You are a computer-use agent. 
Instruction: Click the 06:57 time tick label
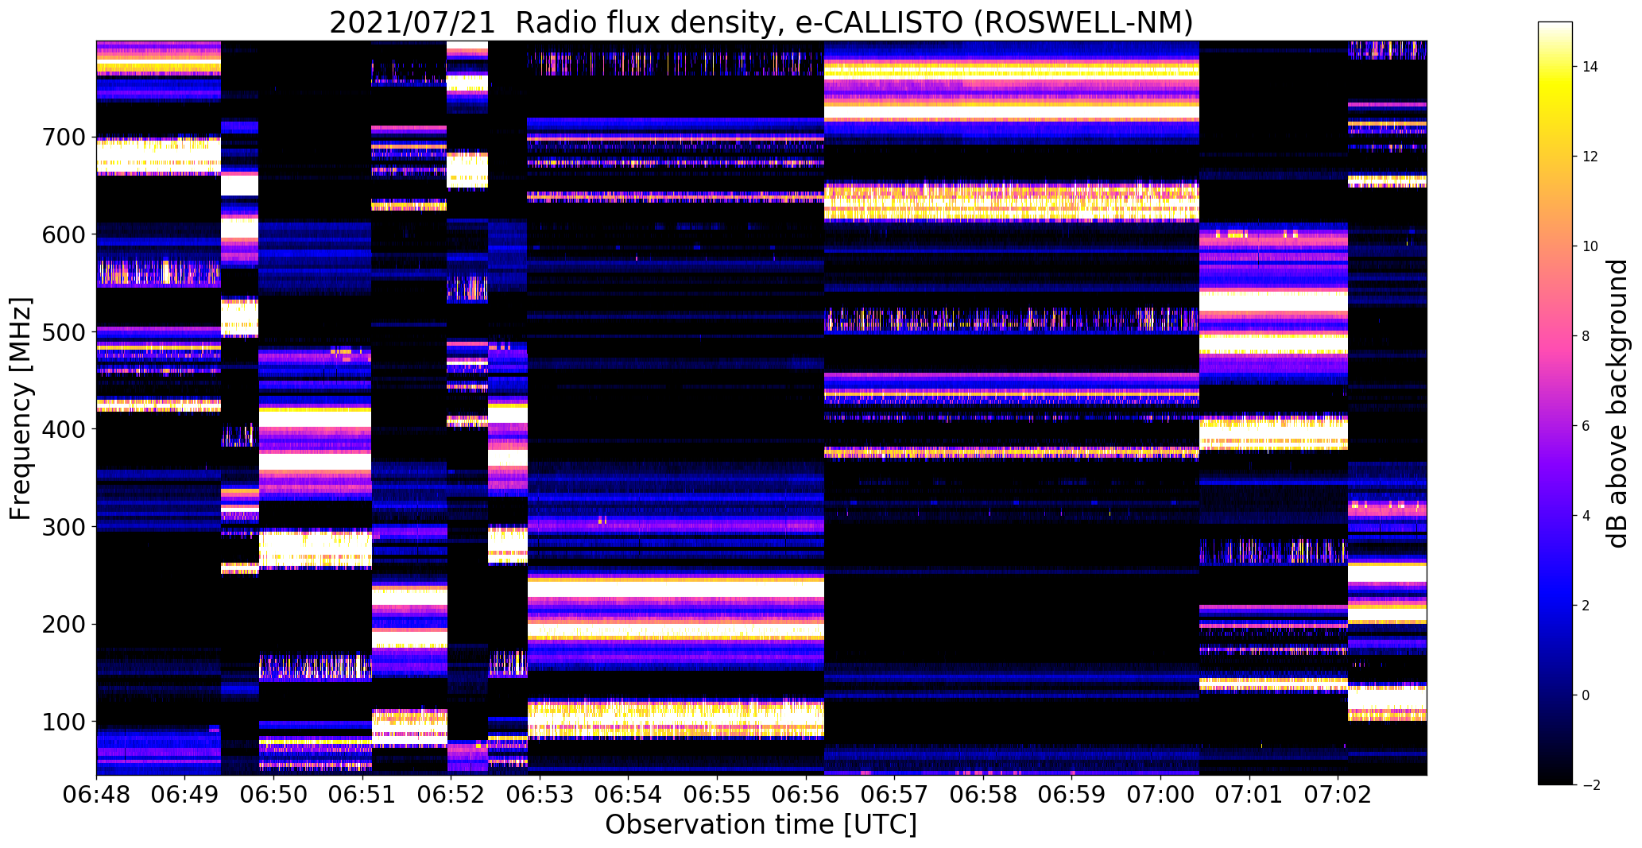point(894,795)
